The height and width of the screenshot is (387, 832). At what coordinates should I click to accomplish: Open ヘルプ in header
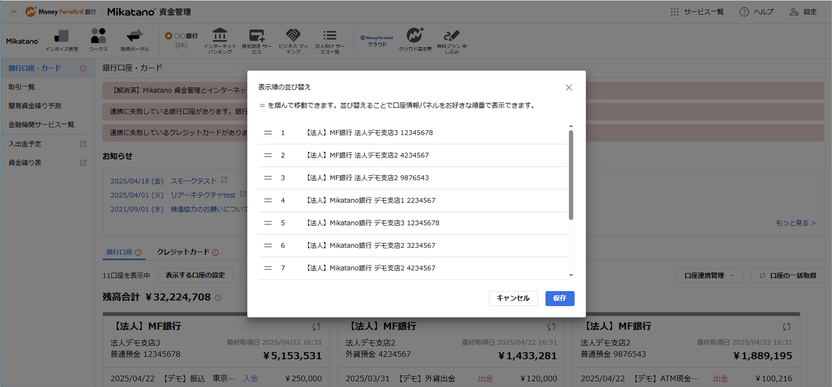756,12
